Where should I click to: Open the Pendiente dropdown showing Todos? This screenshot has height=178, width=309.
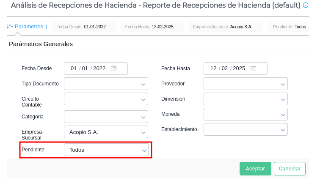tap(106, 150)
